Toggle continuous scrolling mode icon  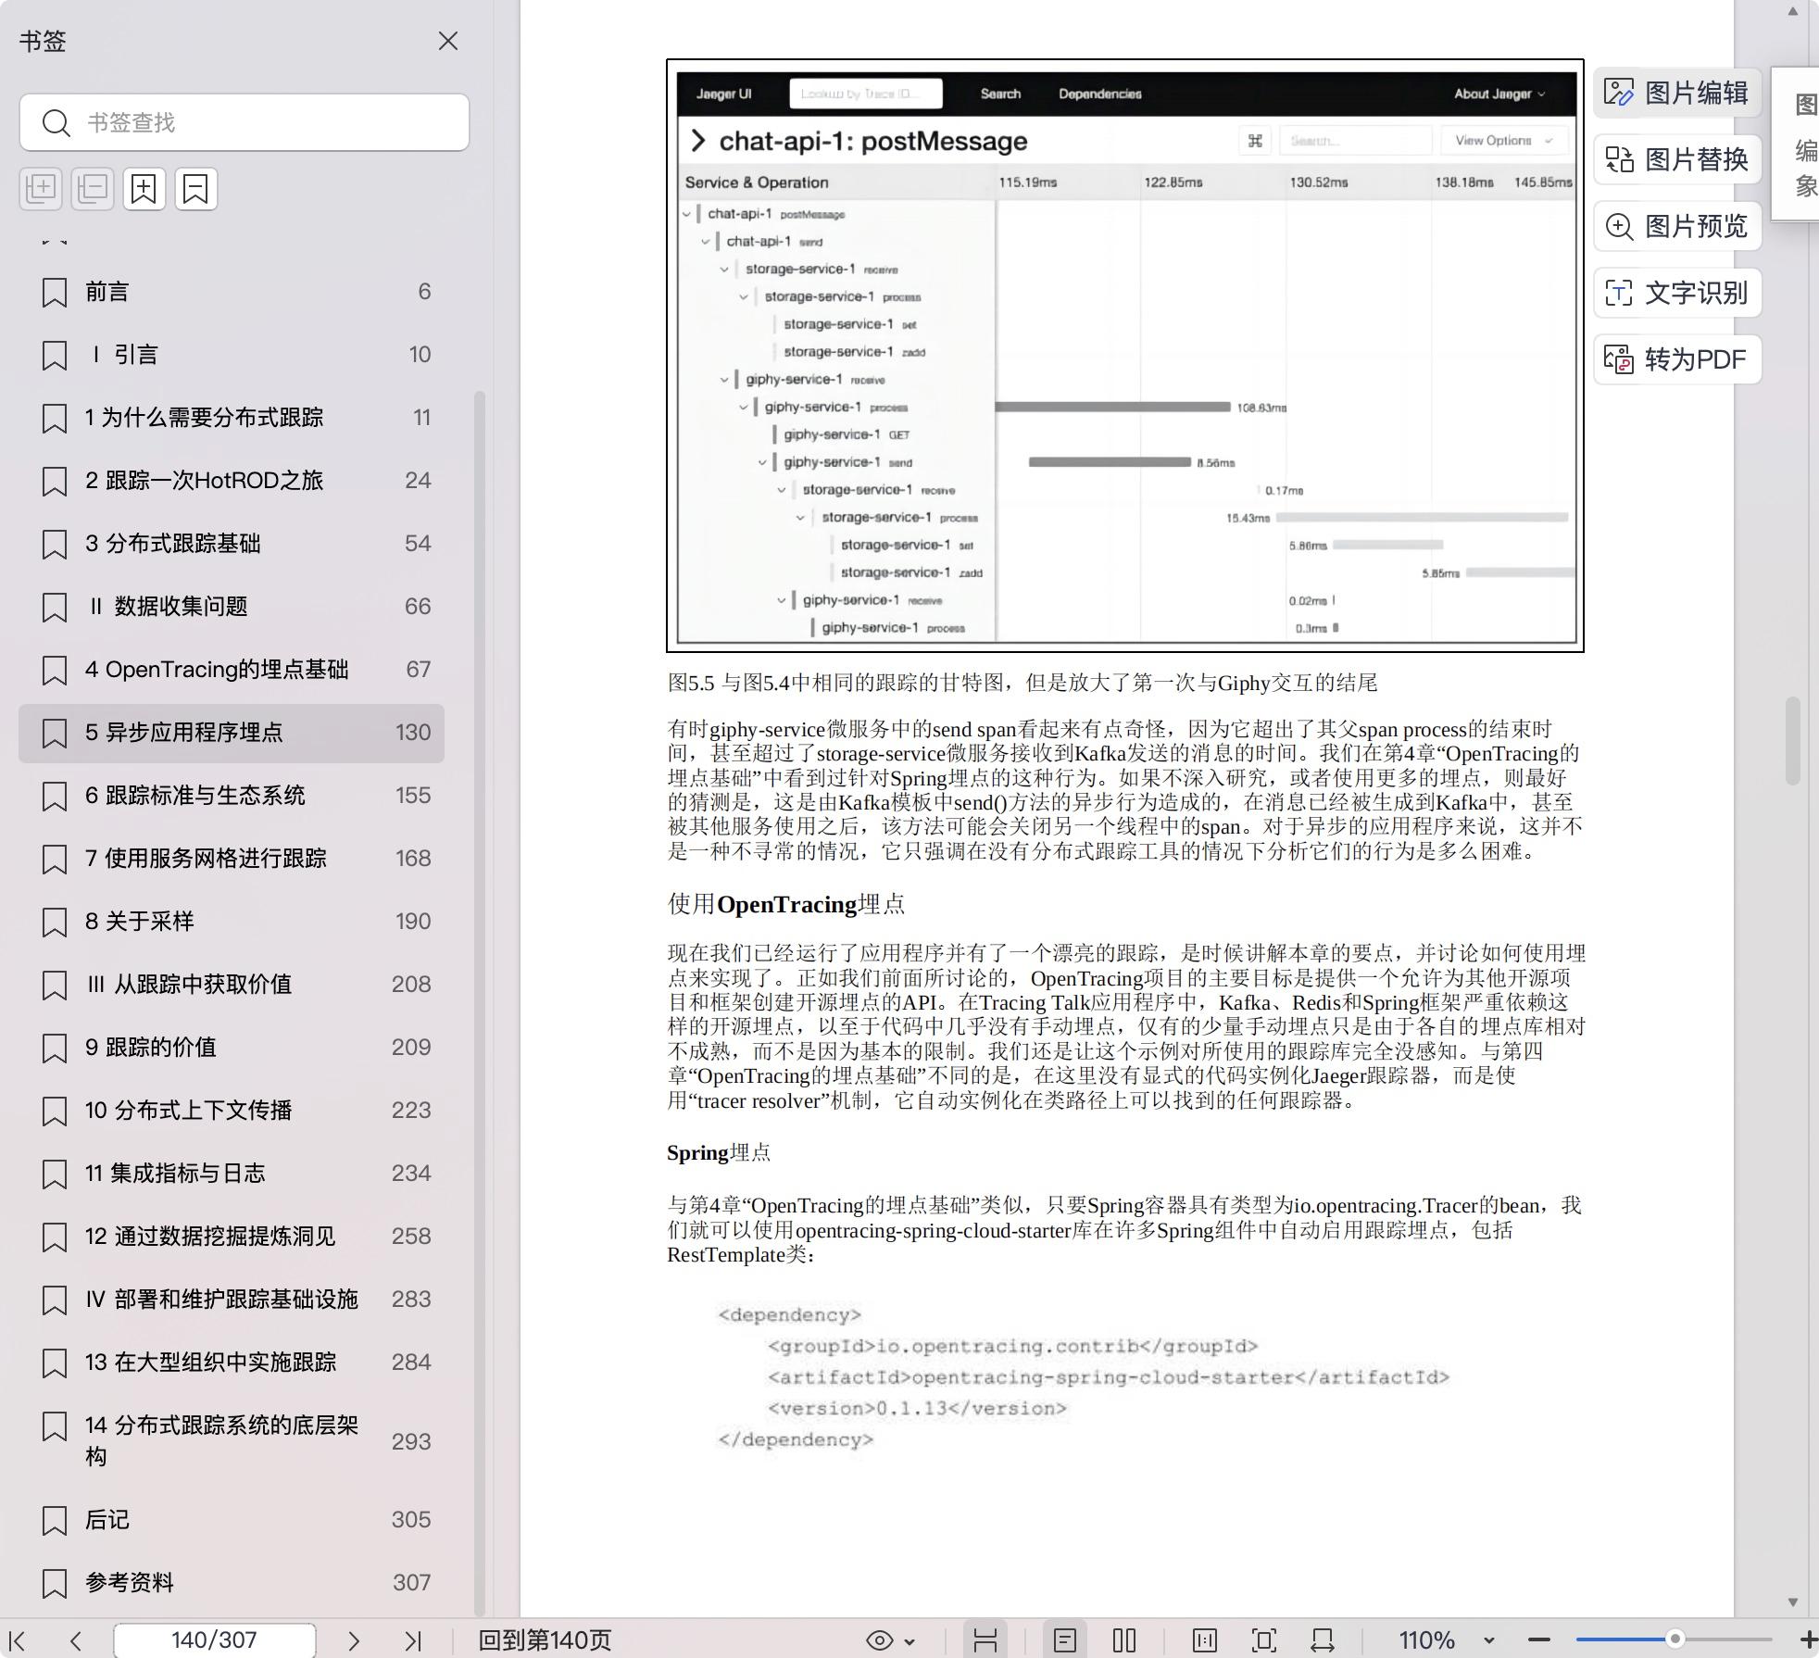click(x=985, y=1640)
